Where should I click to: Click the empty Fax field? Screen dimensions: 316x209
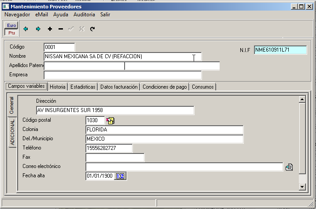pyautogui.click(x=115, y=157)
